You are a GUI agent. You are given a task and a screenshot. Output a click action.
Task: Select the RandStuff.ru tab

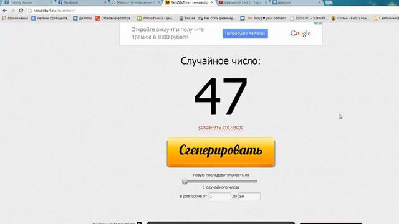188,2
